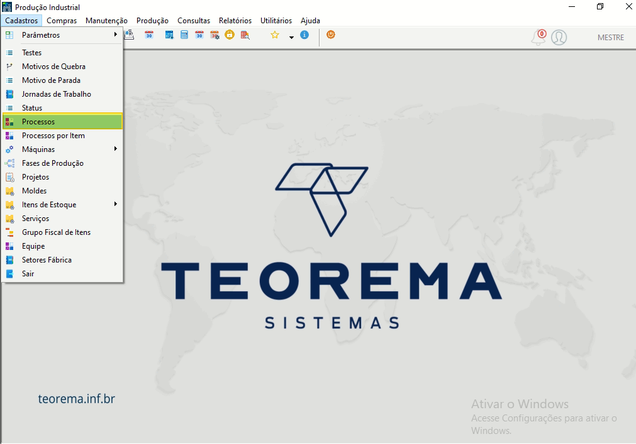The width and height of the screenshot is (636, 444).
Task: Click the Sair exit icon
Action: pos(9,274)
